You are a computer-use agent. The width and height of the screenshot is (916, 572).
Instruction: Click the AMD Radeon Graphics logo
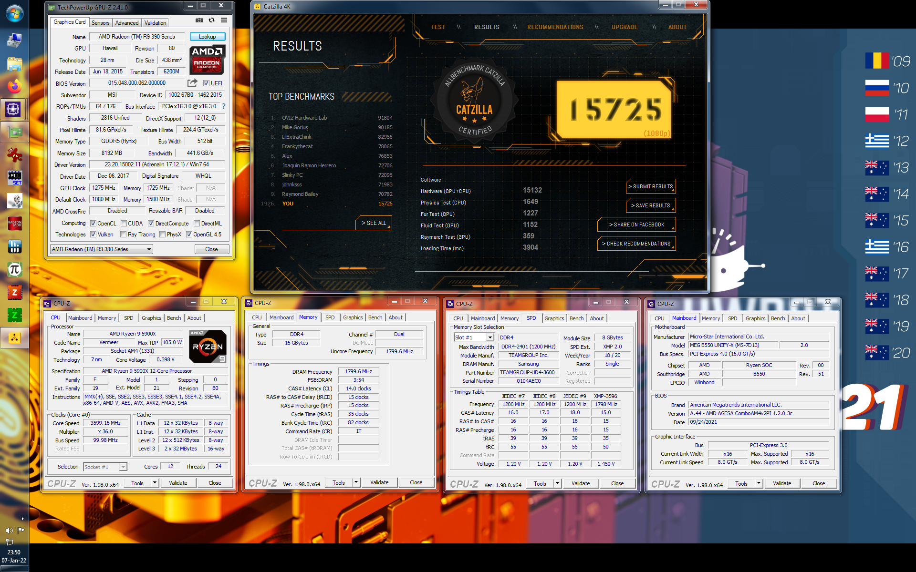click(x=207, y=60)
